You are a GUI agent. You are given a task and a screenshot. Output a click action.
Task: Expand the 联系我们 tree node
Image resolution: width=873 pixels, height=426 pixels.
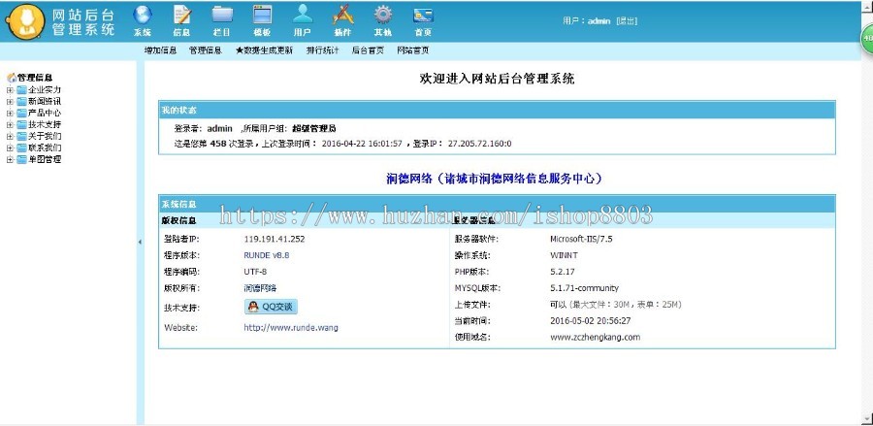coord(10,148)
